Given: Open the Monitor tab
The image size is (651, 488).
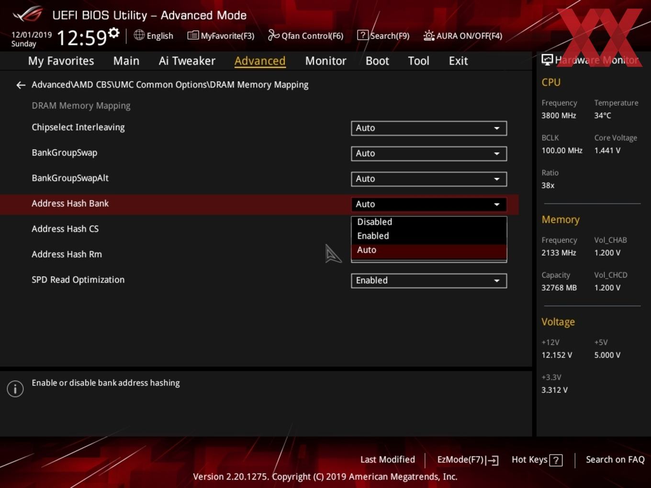Looking at the screenshot, I should click(x=325, y=61).
